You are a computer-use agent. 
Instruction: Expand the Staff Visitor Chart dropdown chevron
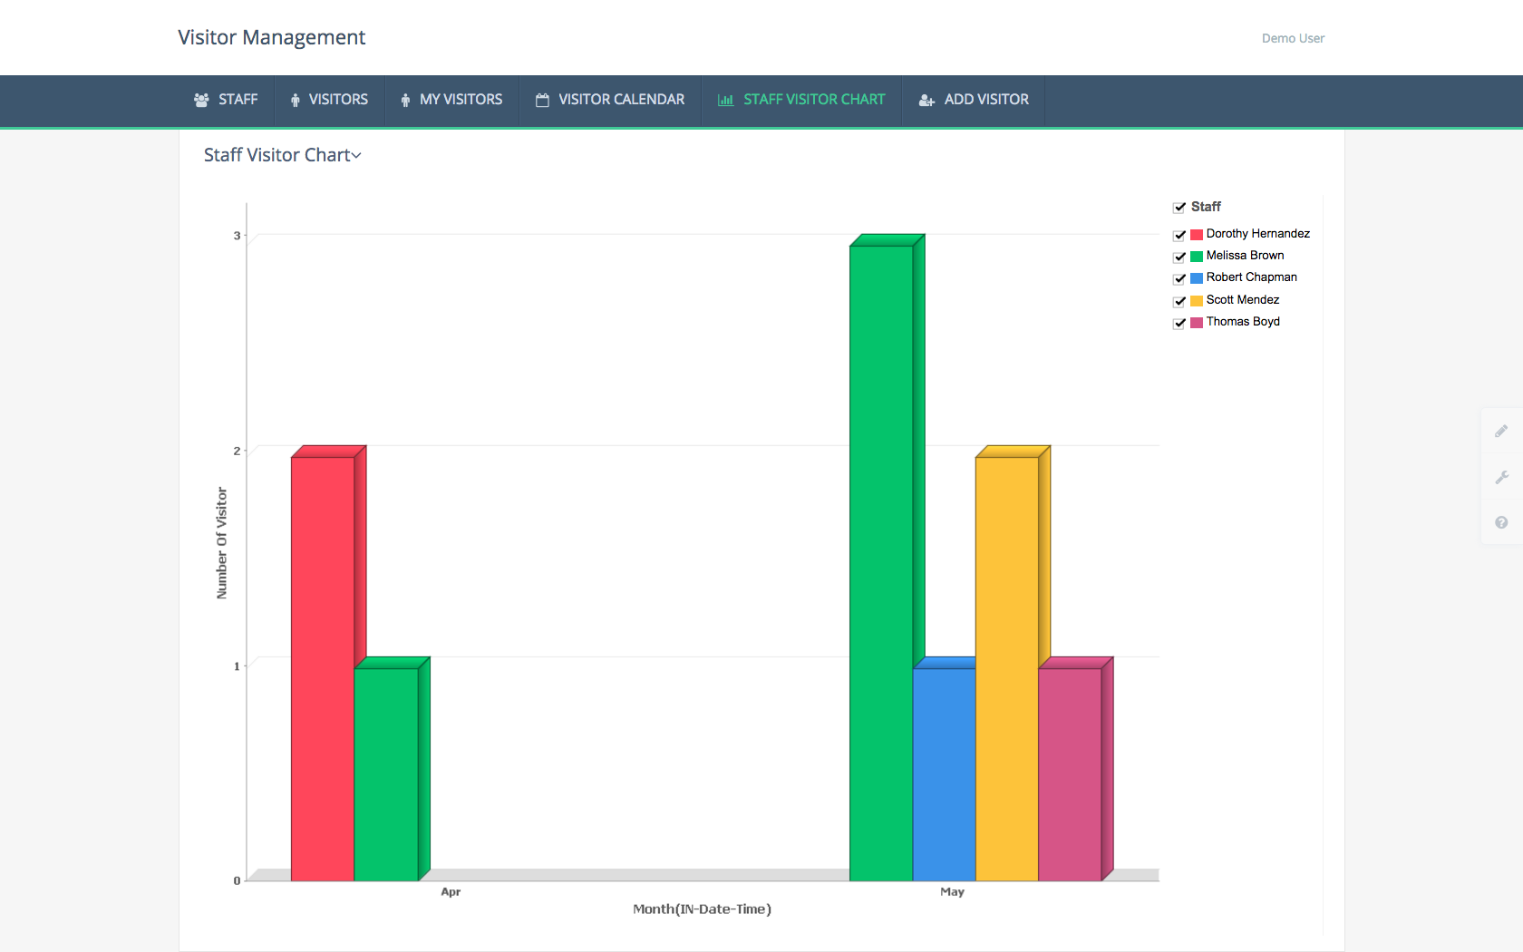(356, 156)
